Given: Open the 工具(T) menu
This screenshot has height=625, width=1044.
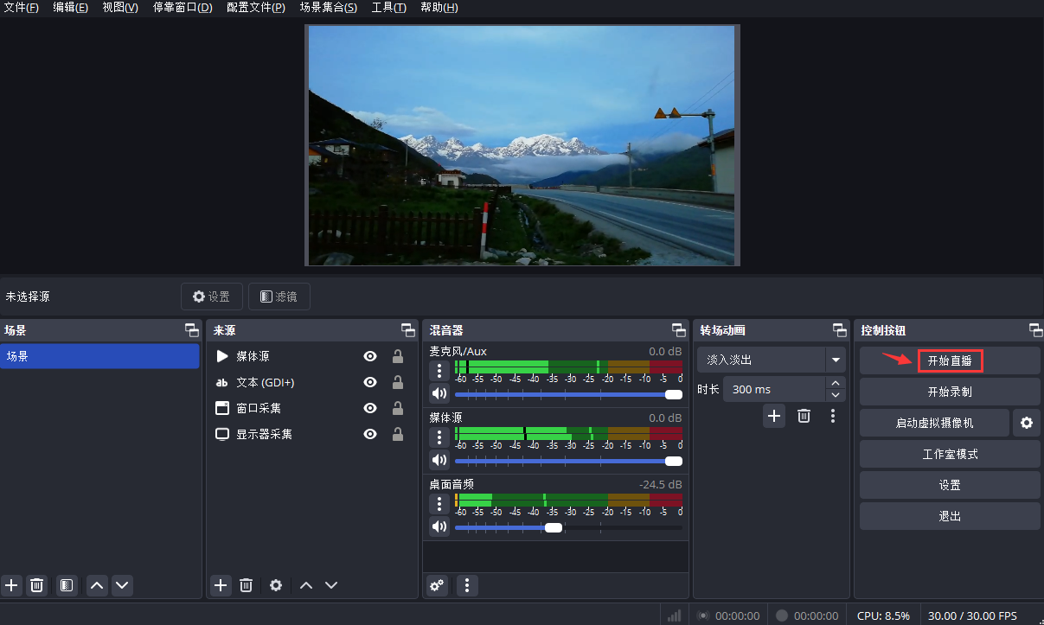Looking at the screenshot, I should [x=388, y=8].
